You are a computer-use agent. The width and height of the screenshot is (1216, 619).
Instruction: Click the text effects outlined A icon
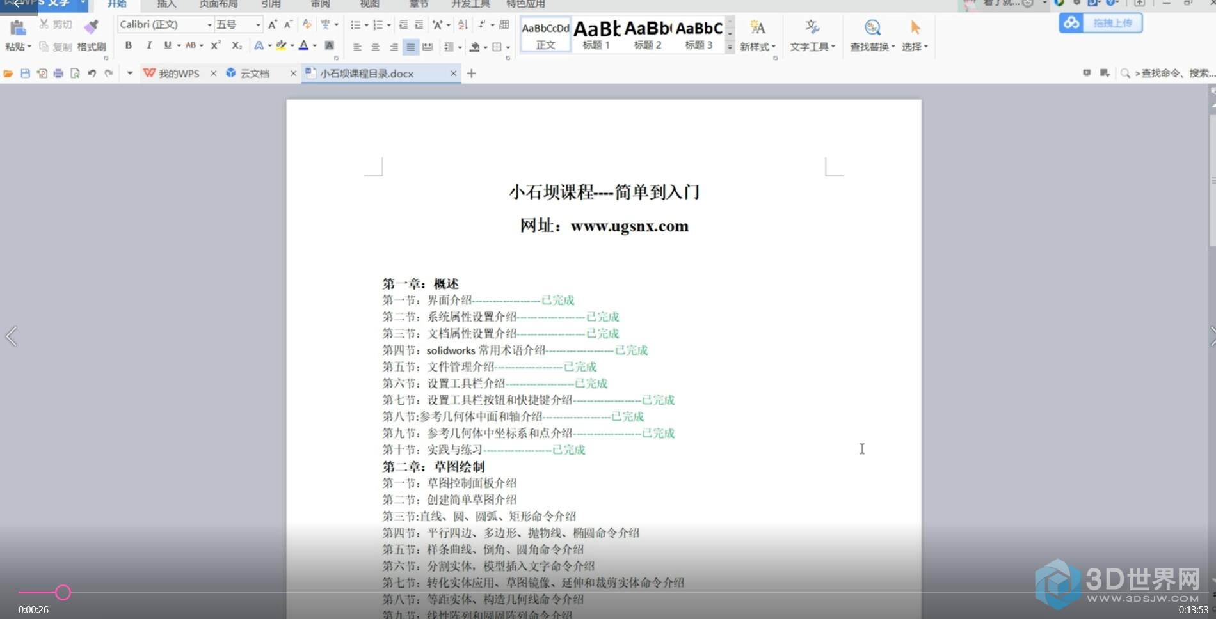(x=259, y=45)
